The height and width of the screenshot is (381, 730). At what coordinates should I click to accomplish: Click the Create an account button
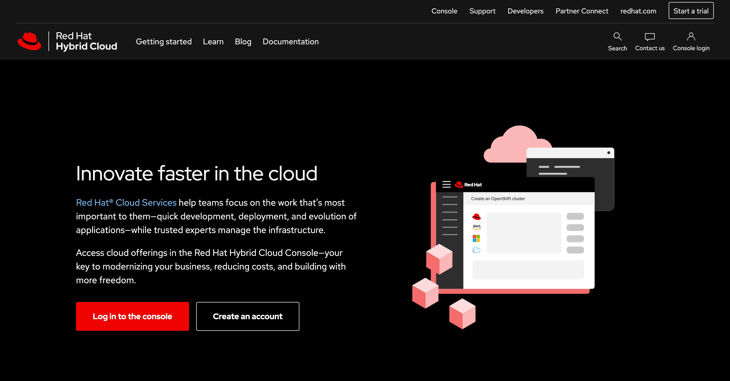247,316
